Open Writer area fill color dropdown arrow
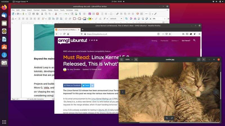This screenshot has height=126, width=225. [x=93, y=19]
